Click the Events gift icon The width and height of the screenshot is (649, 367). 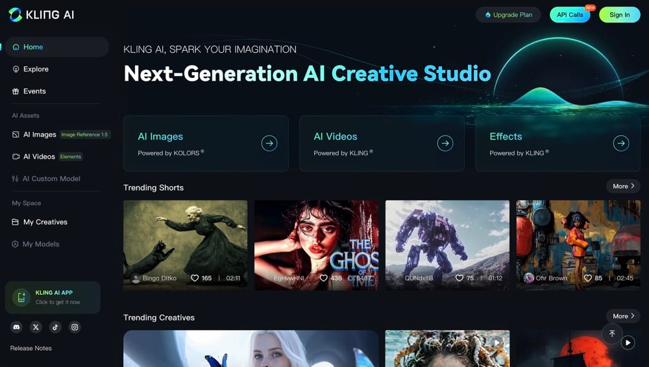click(16, 91)
